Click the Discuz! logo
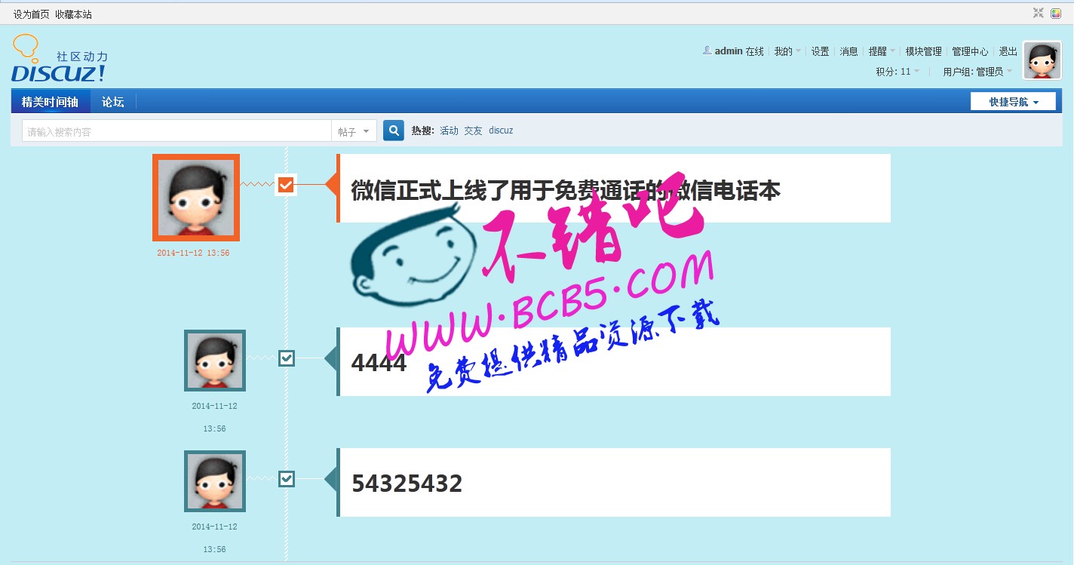Viewport: 1074px width, 565px height. pyautogui.click(x=60, y=60)
